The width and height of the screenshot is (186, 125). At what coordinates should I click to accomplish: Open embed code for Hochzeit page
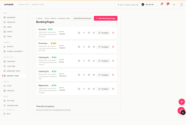(x=84, y=33)
